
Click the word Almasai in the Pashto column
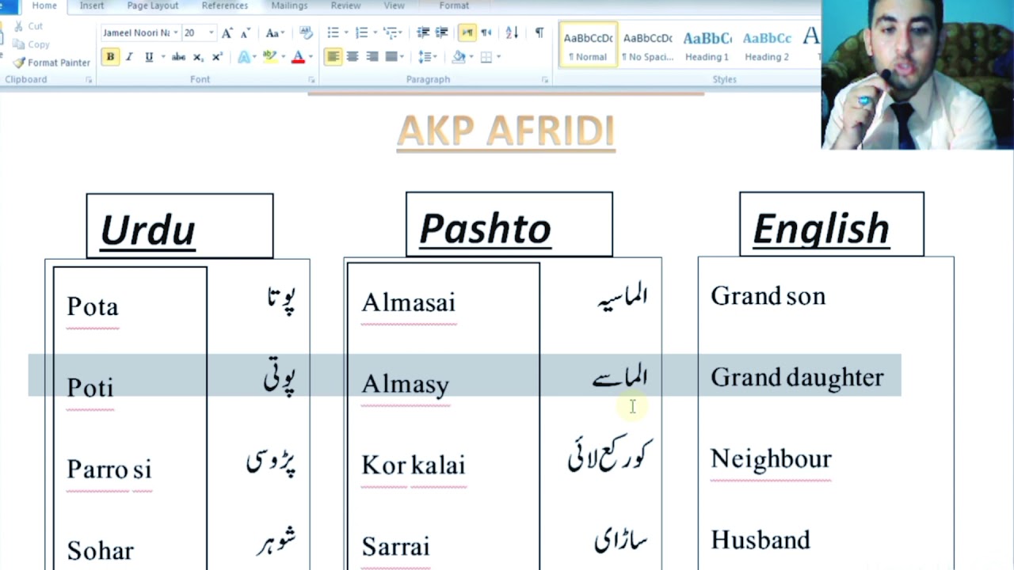click(x=409, y=302)
